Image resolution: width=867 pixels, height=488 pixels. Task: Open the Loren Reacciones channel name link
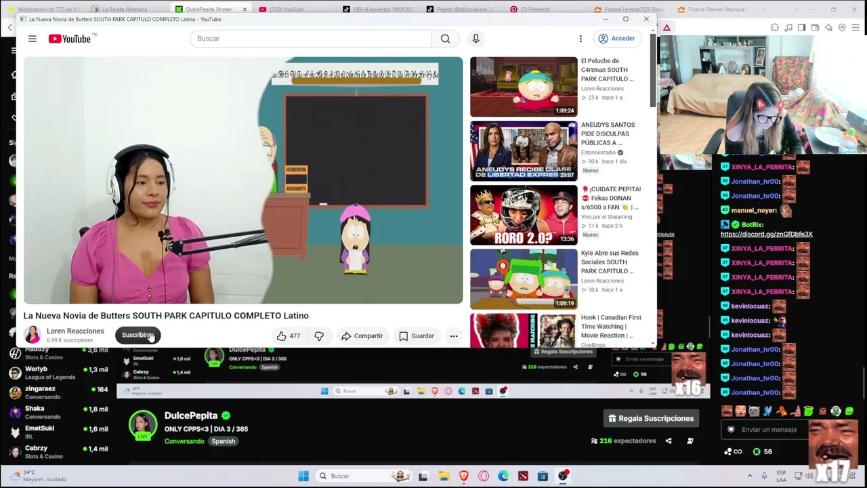tap(75, 331)
